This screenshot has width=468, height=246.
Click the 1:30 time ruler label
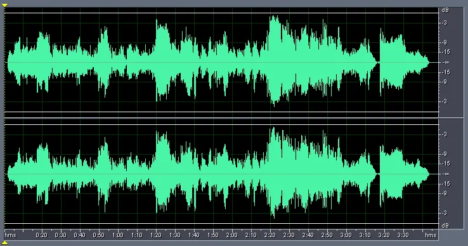[x=175, y=235]
